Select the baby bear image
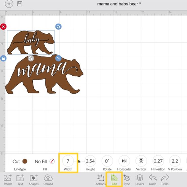Image resolution: width=187 pixels, height=187 pixels. click(31, 43)
